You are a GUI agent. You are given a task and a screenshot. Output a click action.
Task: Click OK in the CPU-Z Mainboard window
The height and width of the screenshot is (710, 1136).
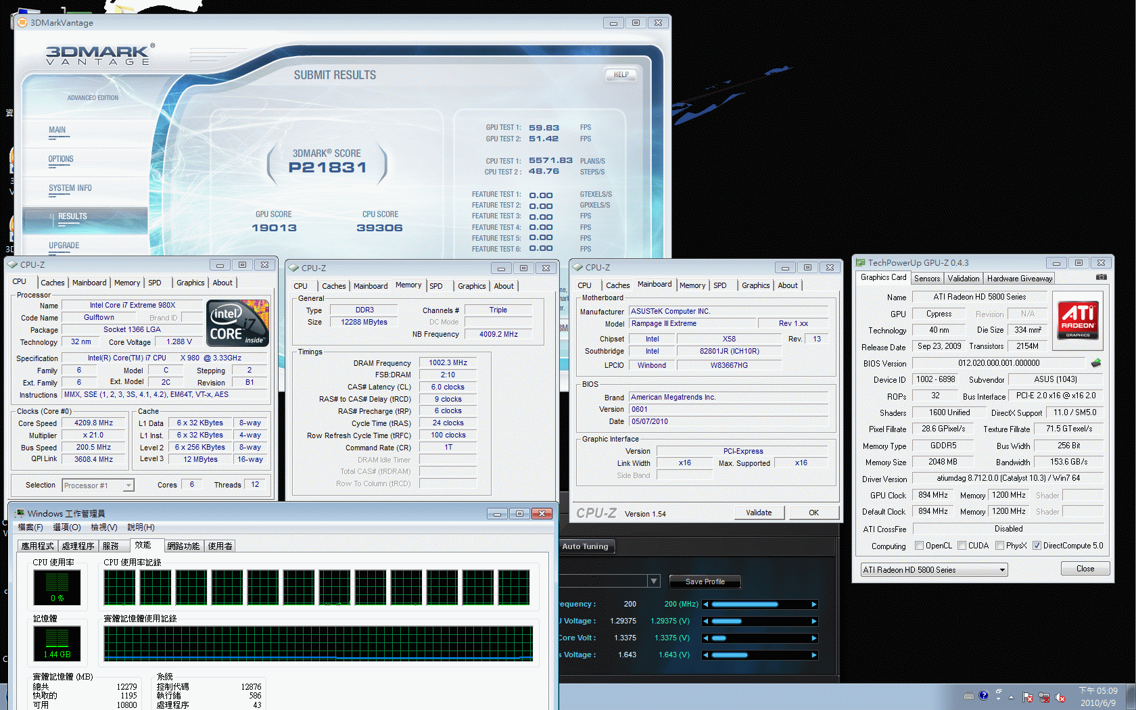(813, 513)
